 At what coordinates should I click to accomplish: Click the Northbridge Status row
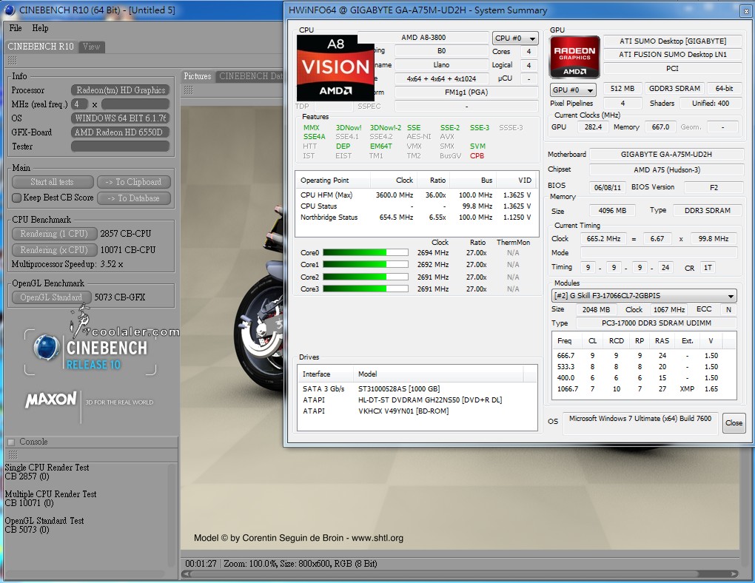[415, 217]
